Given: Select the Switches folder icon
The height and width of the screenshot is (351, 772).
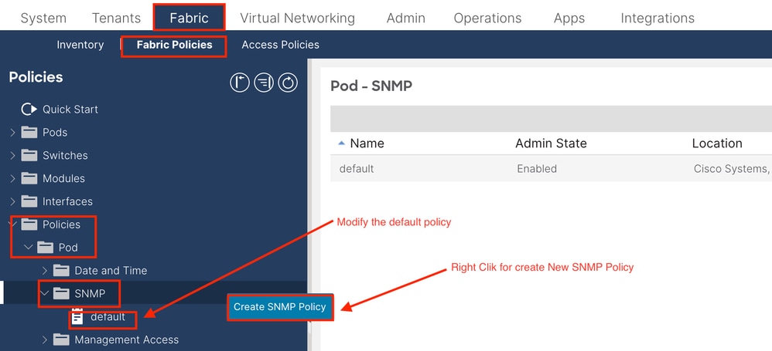Looking at the screenshot, I should [x=29, y=155].
